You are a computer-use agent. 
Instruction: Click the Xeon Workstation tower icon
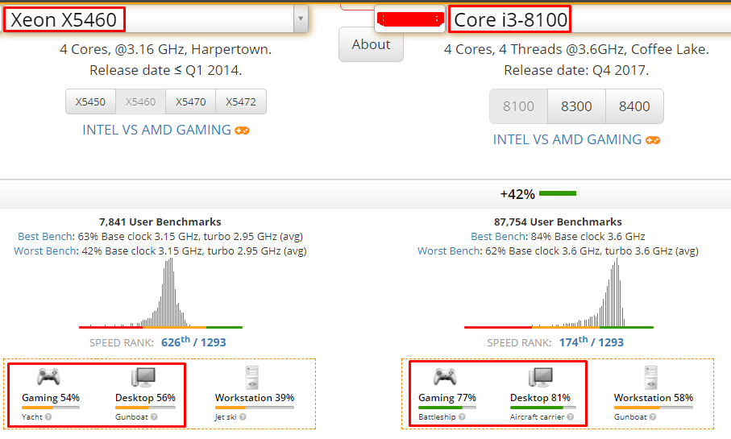coord(251,378)
